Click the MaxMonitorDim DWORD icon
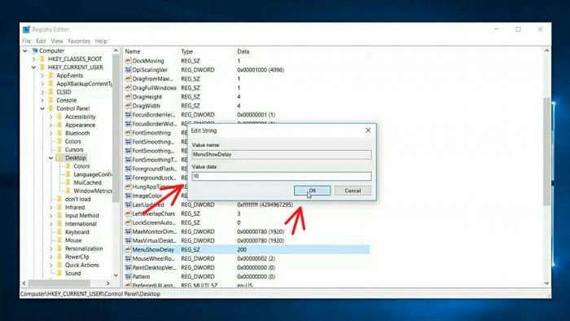The height and width of the screenshot is (321, 570). click(128, 231)
